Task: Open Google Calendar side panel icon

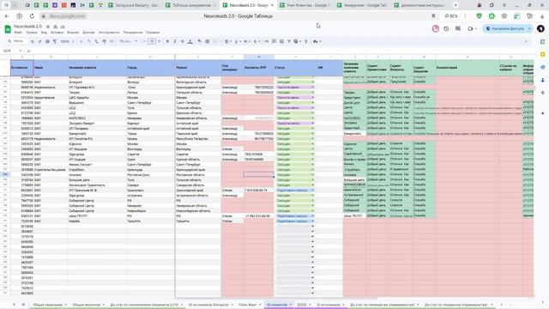Action: tap(542, 42)
